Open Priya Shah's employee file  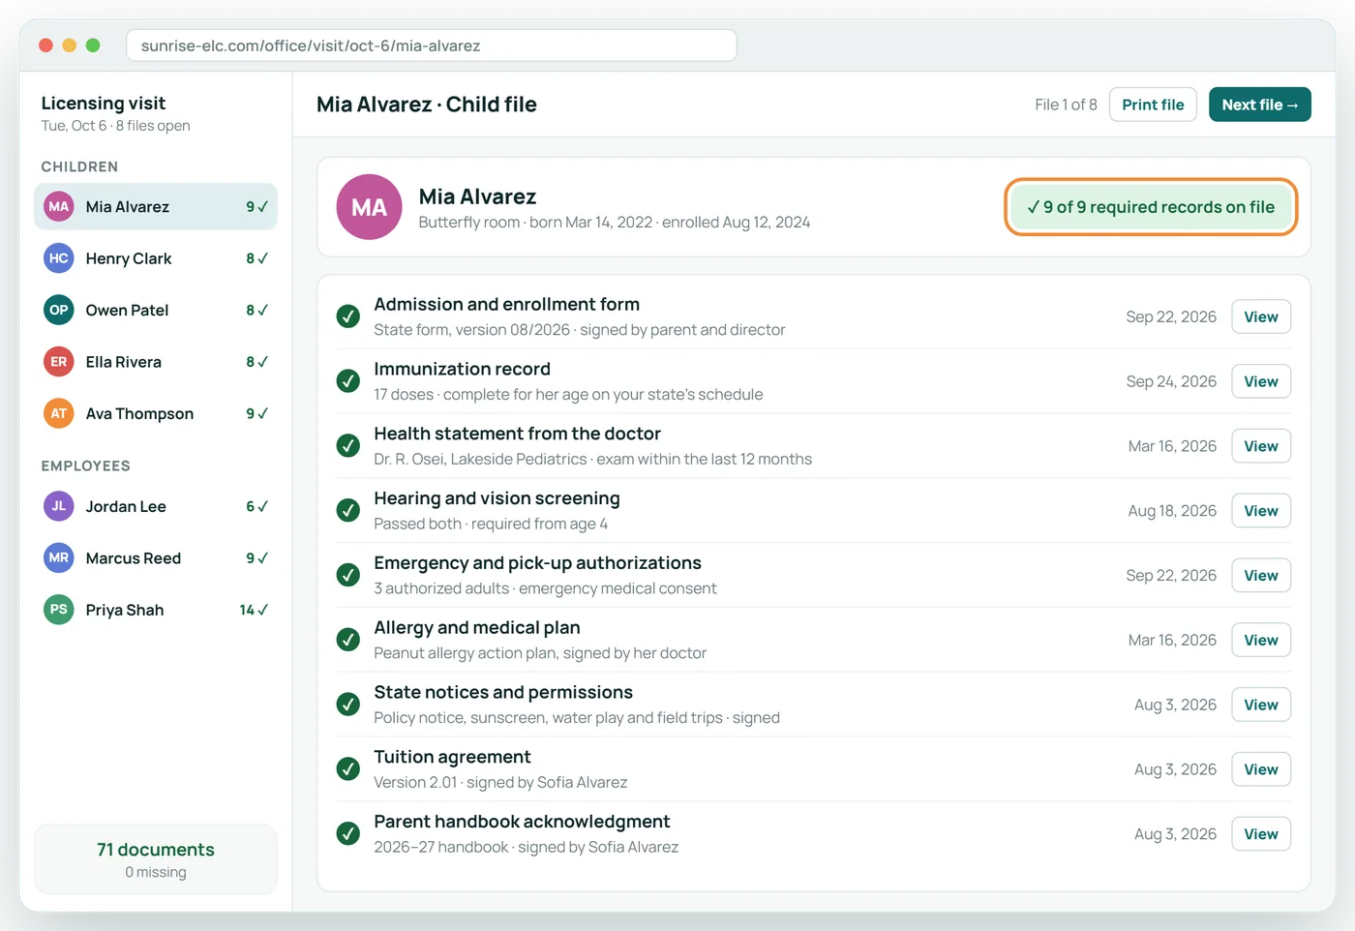156,610
